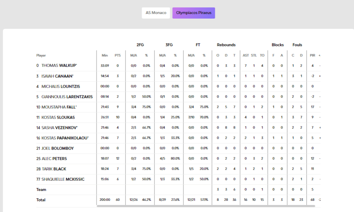Screen dimensions: 354x212
Task: Open Thomas Walkup's player profile
Action: pyautogui.click(x=59, y=66)
